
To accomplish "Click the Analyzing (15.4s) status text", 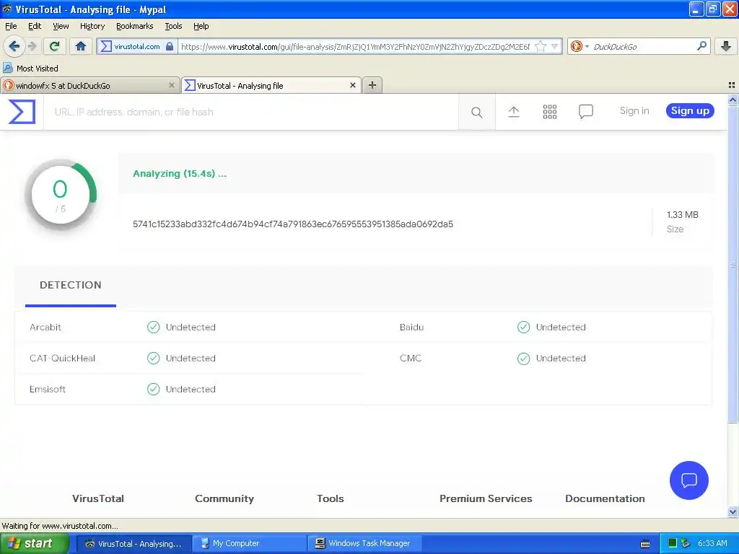I will tap(180, 173).
